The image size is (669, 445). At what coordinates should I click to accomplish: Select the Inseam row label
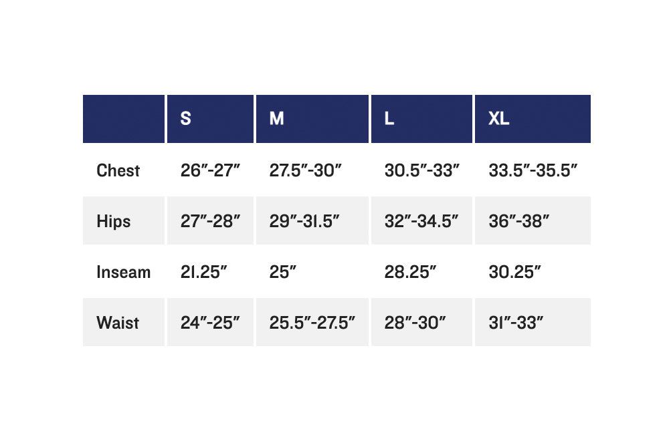[x=123, y=272]
